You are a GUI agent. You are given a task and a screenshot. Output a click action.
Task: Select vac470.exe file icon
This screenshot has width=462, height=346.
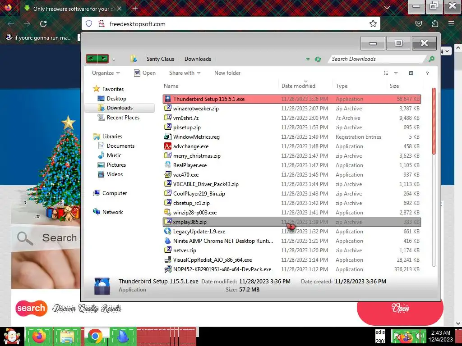point(168,174)
